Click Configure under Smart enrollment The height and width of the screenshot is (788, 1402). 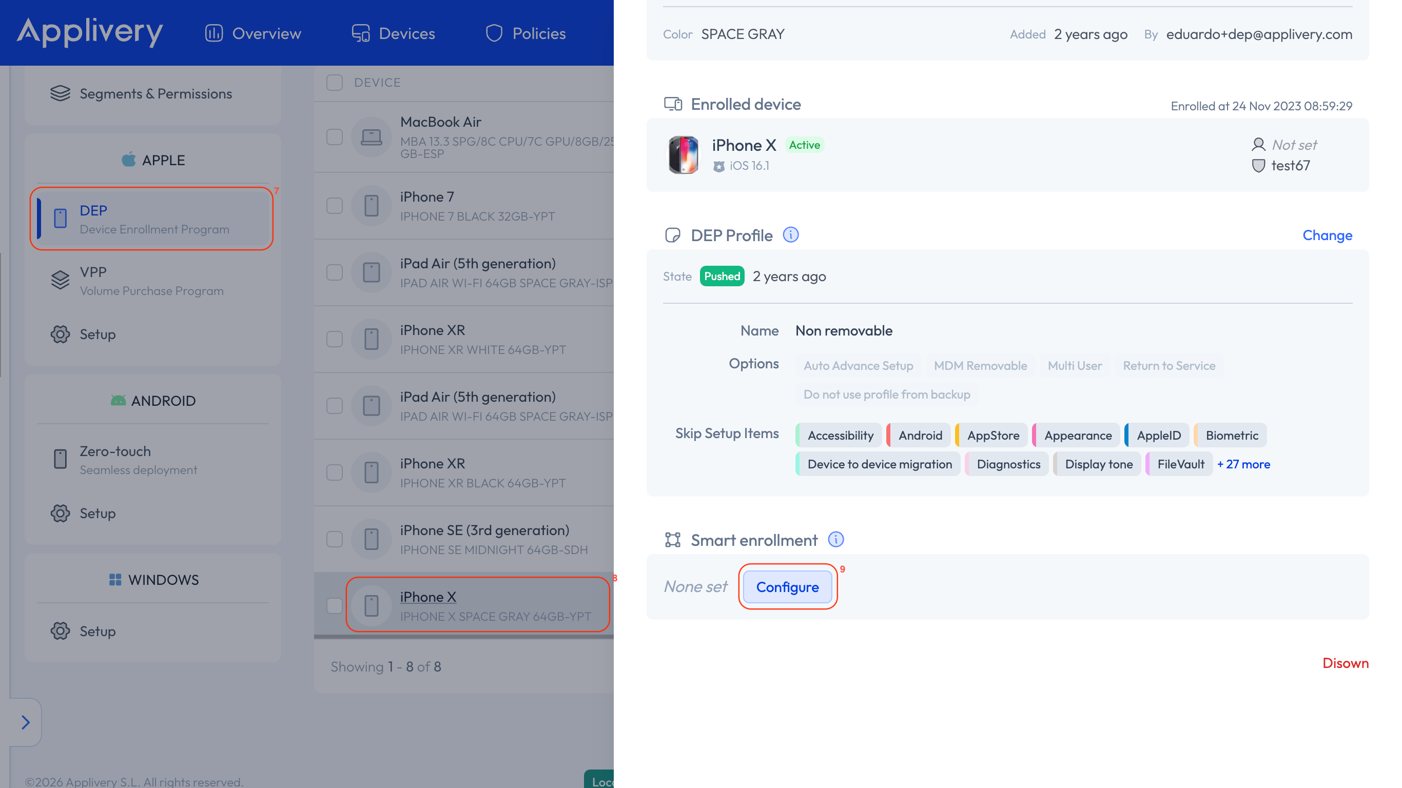787,587
